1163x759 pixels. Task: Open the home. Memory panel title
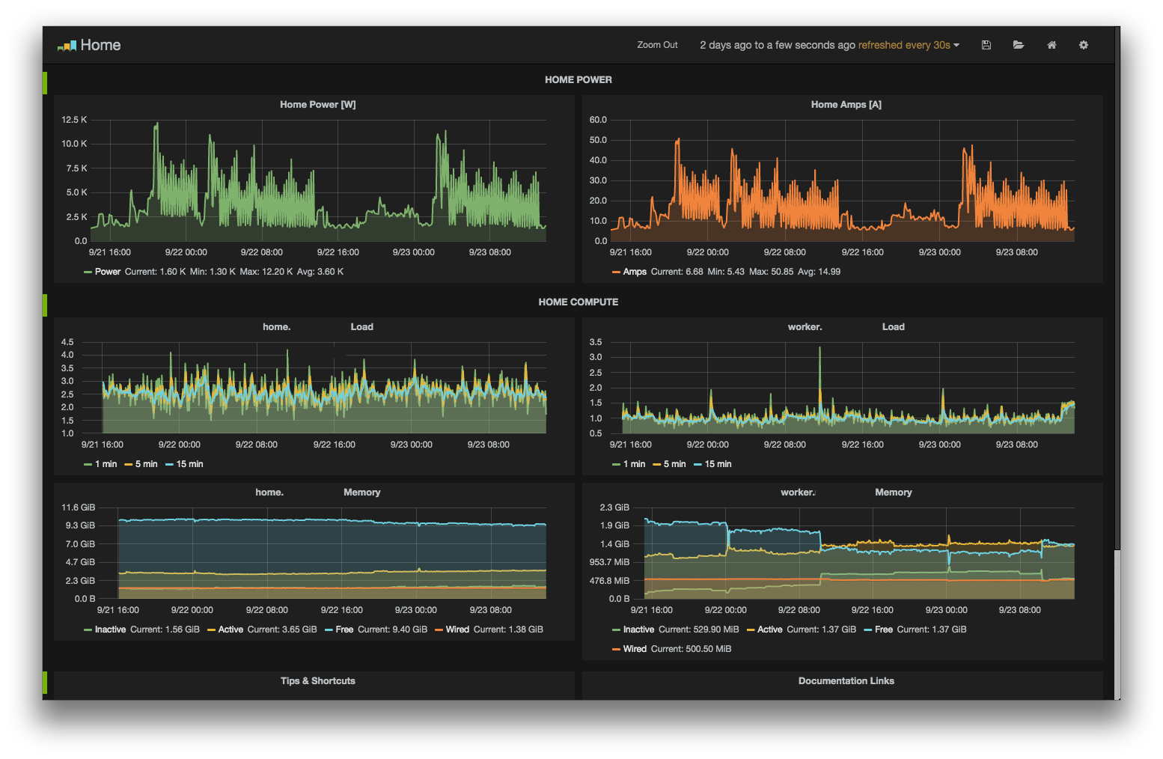317,493
